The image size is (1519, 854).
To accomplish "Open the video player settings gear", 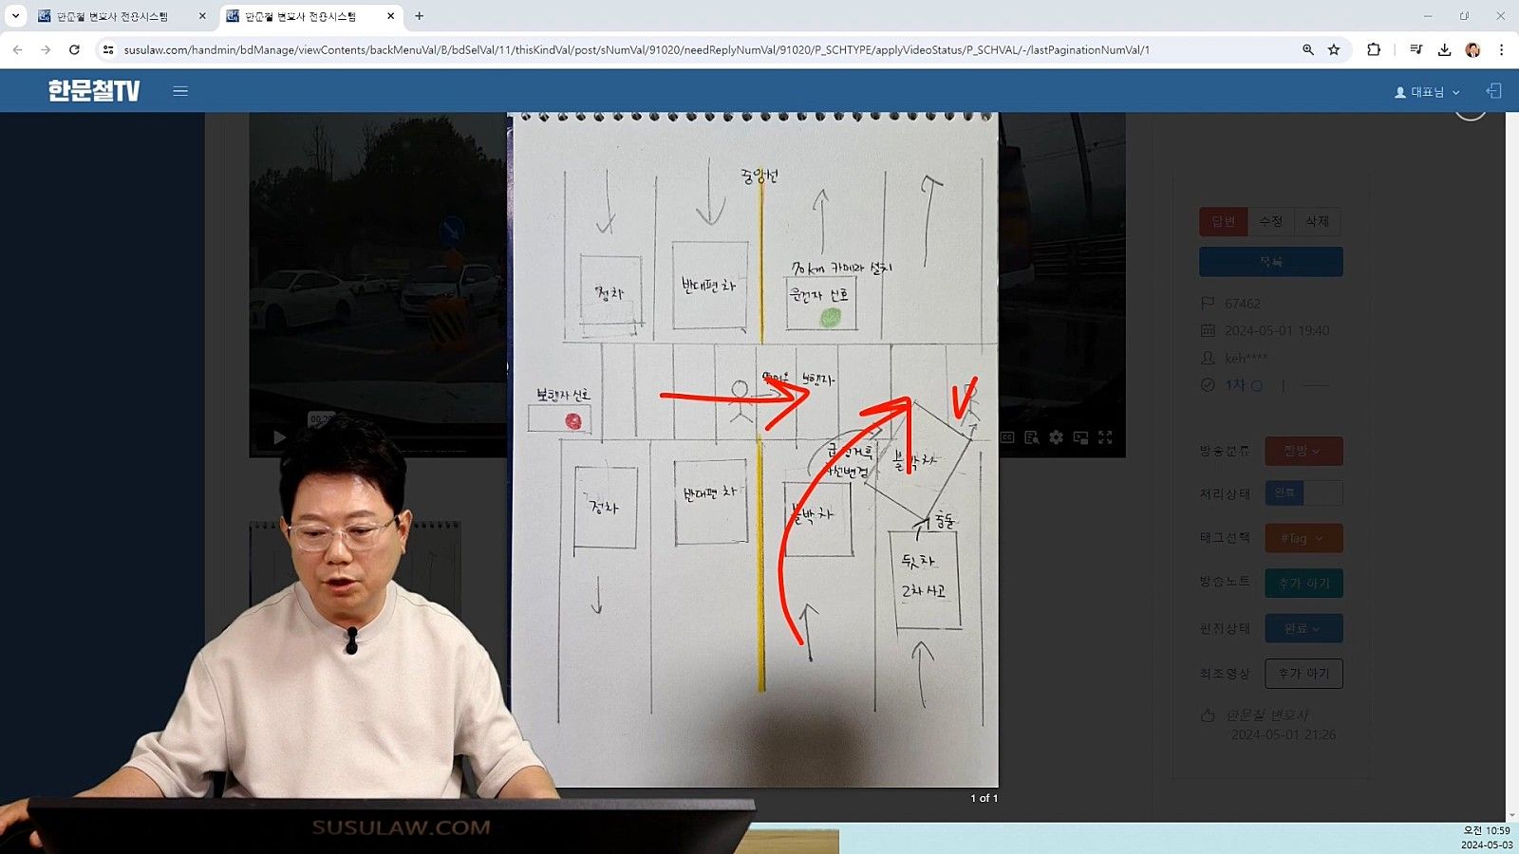I will click(1056, 437).
